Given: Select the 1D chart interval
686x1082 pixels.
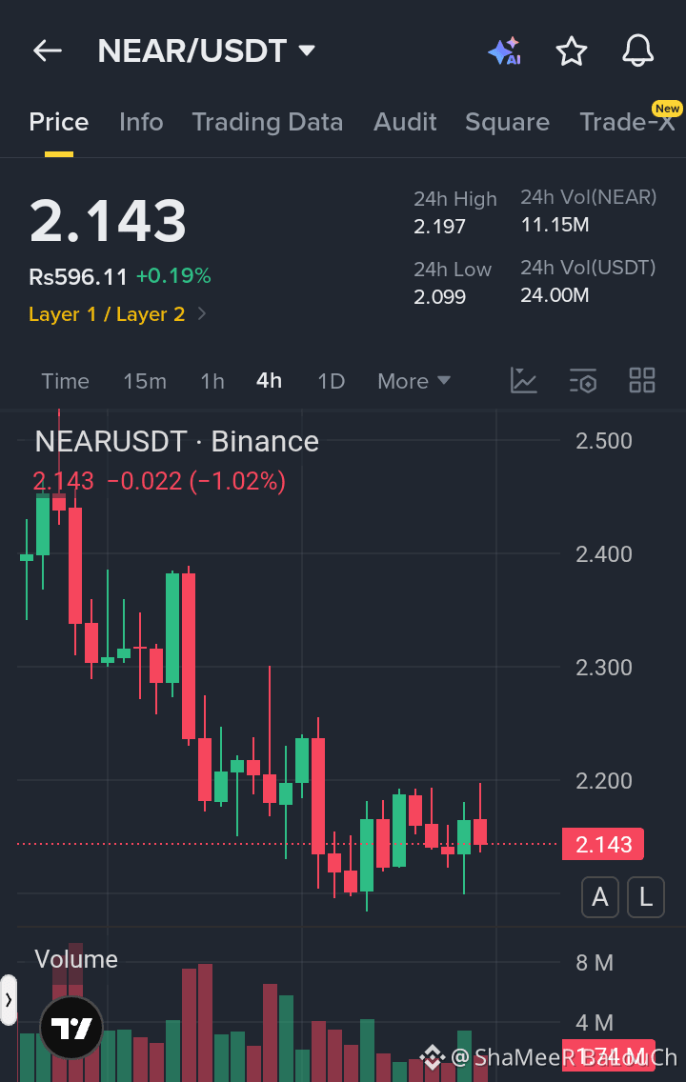Looking at the screenshot, I should tap(332, 381).
